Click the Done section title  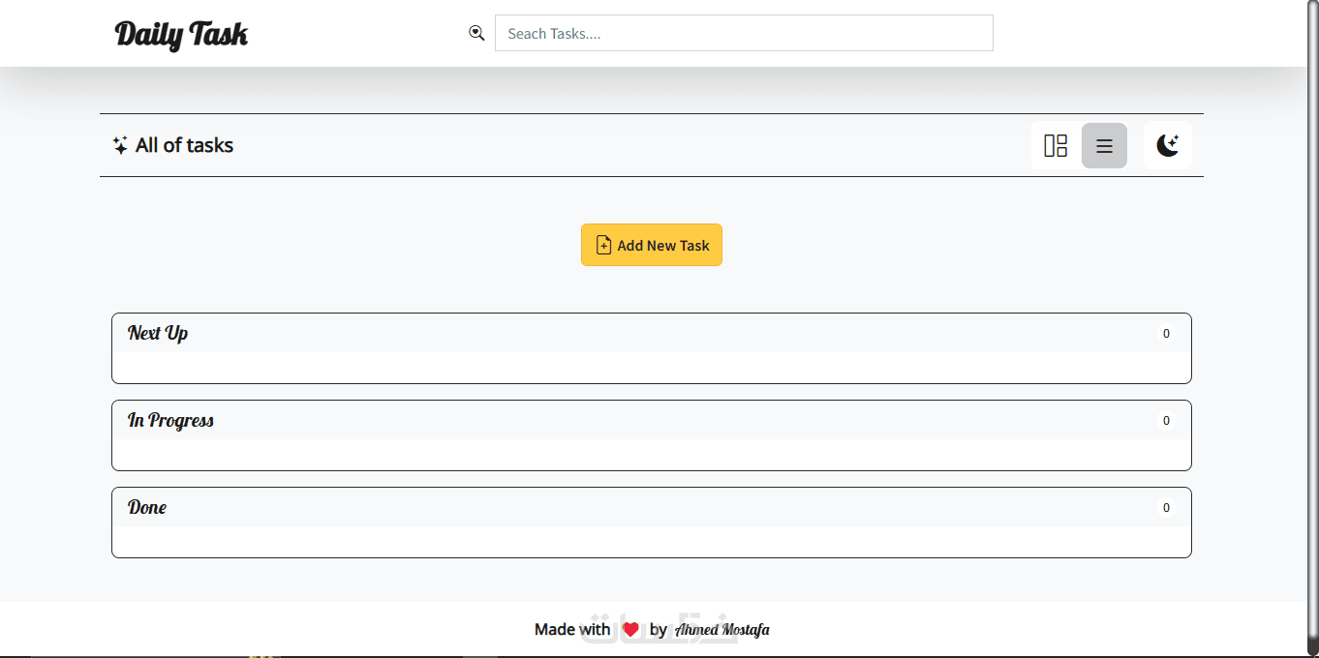(x=147, y=507)
